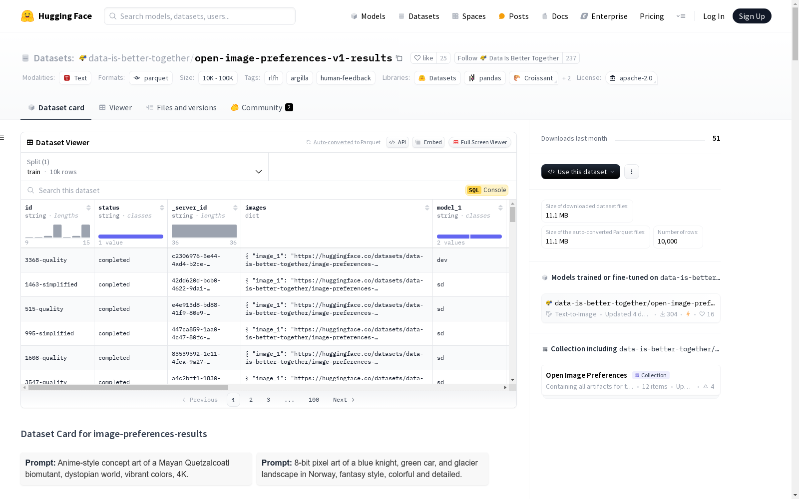The image size is (799, 499).
Task: Open the Files and versions tab
Action: [x=181, y=108]
